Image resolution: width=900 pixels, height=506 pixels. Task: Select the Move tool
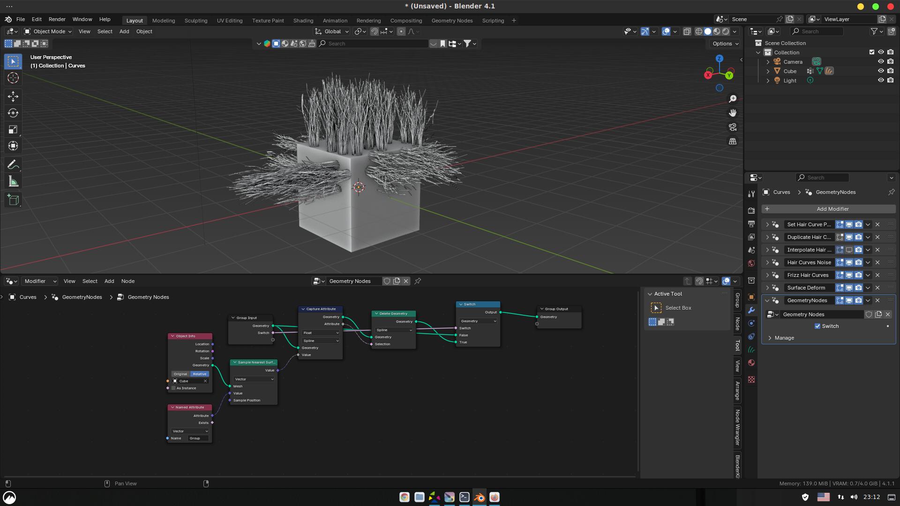[13, 97]
